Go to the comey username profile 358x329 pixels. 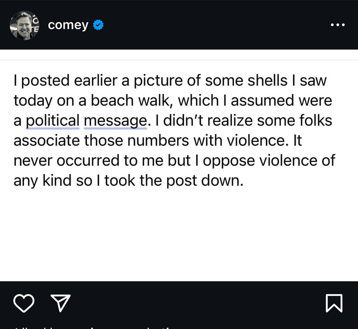[x=68, y=25]
